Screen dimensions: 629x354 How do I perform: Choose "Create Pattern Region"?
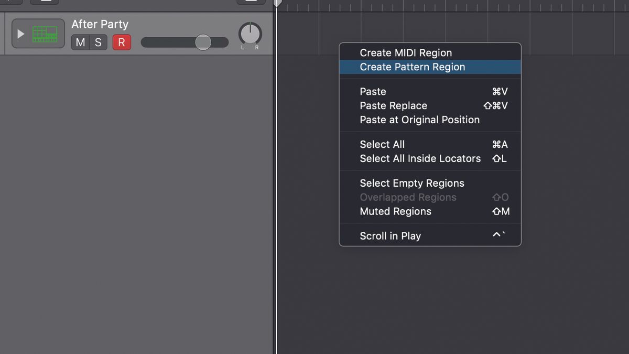[412, 67]
